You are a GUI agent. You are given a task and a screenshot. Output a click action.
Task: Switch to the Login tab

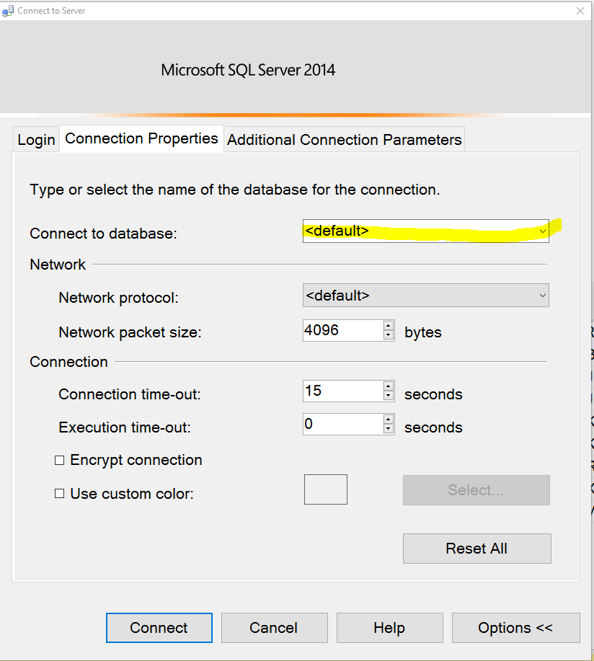[36, 138]
